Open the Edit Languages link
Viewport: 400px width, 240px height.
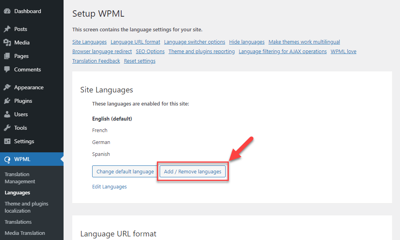[110, 187]
